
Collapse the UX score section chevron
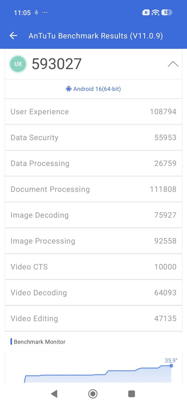(173, 64)
